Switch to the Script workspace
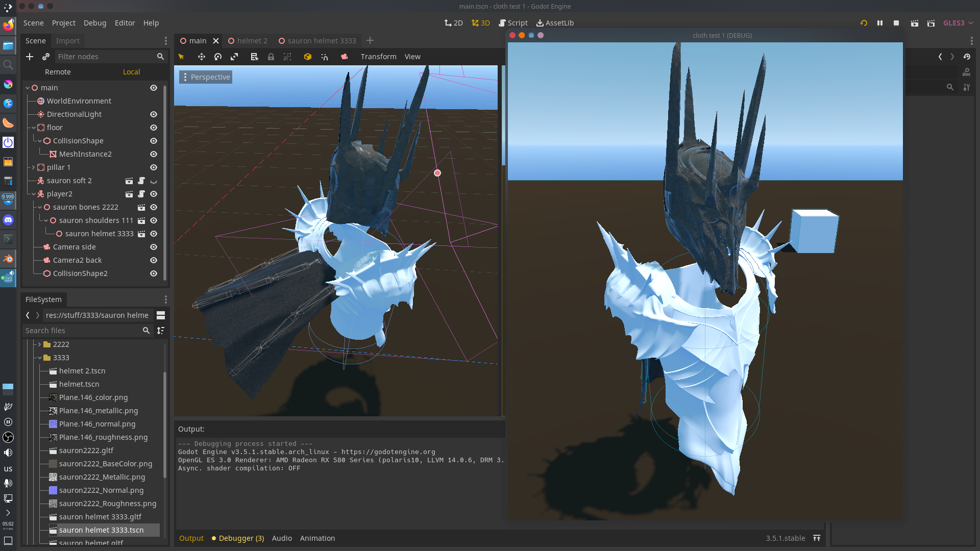980x551 pixels. click(513, 23)
